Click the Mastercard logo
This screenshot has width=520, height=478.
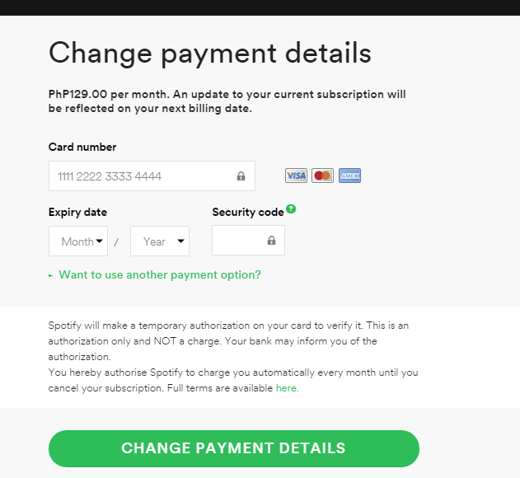pos(322,176)
